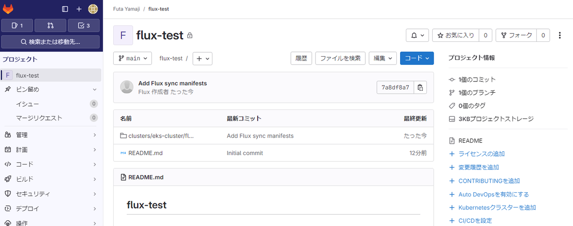The height and width of the screenshot is (226, 573).
Task: Copy commit SHA with clipboard icon
Action: pos(420,88)
